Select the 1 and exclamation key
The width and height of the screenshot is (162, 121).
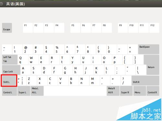17,49
